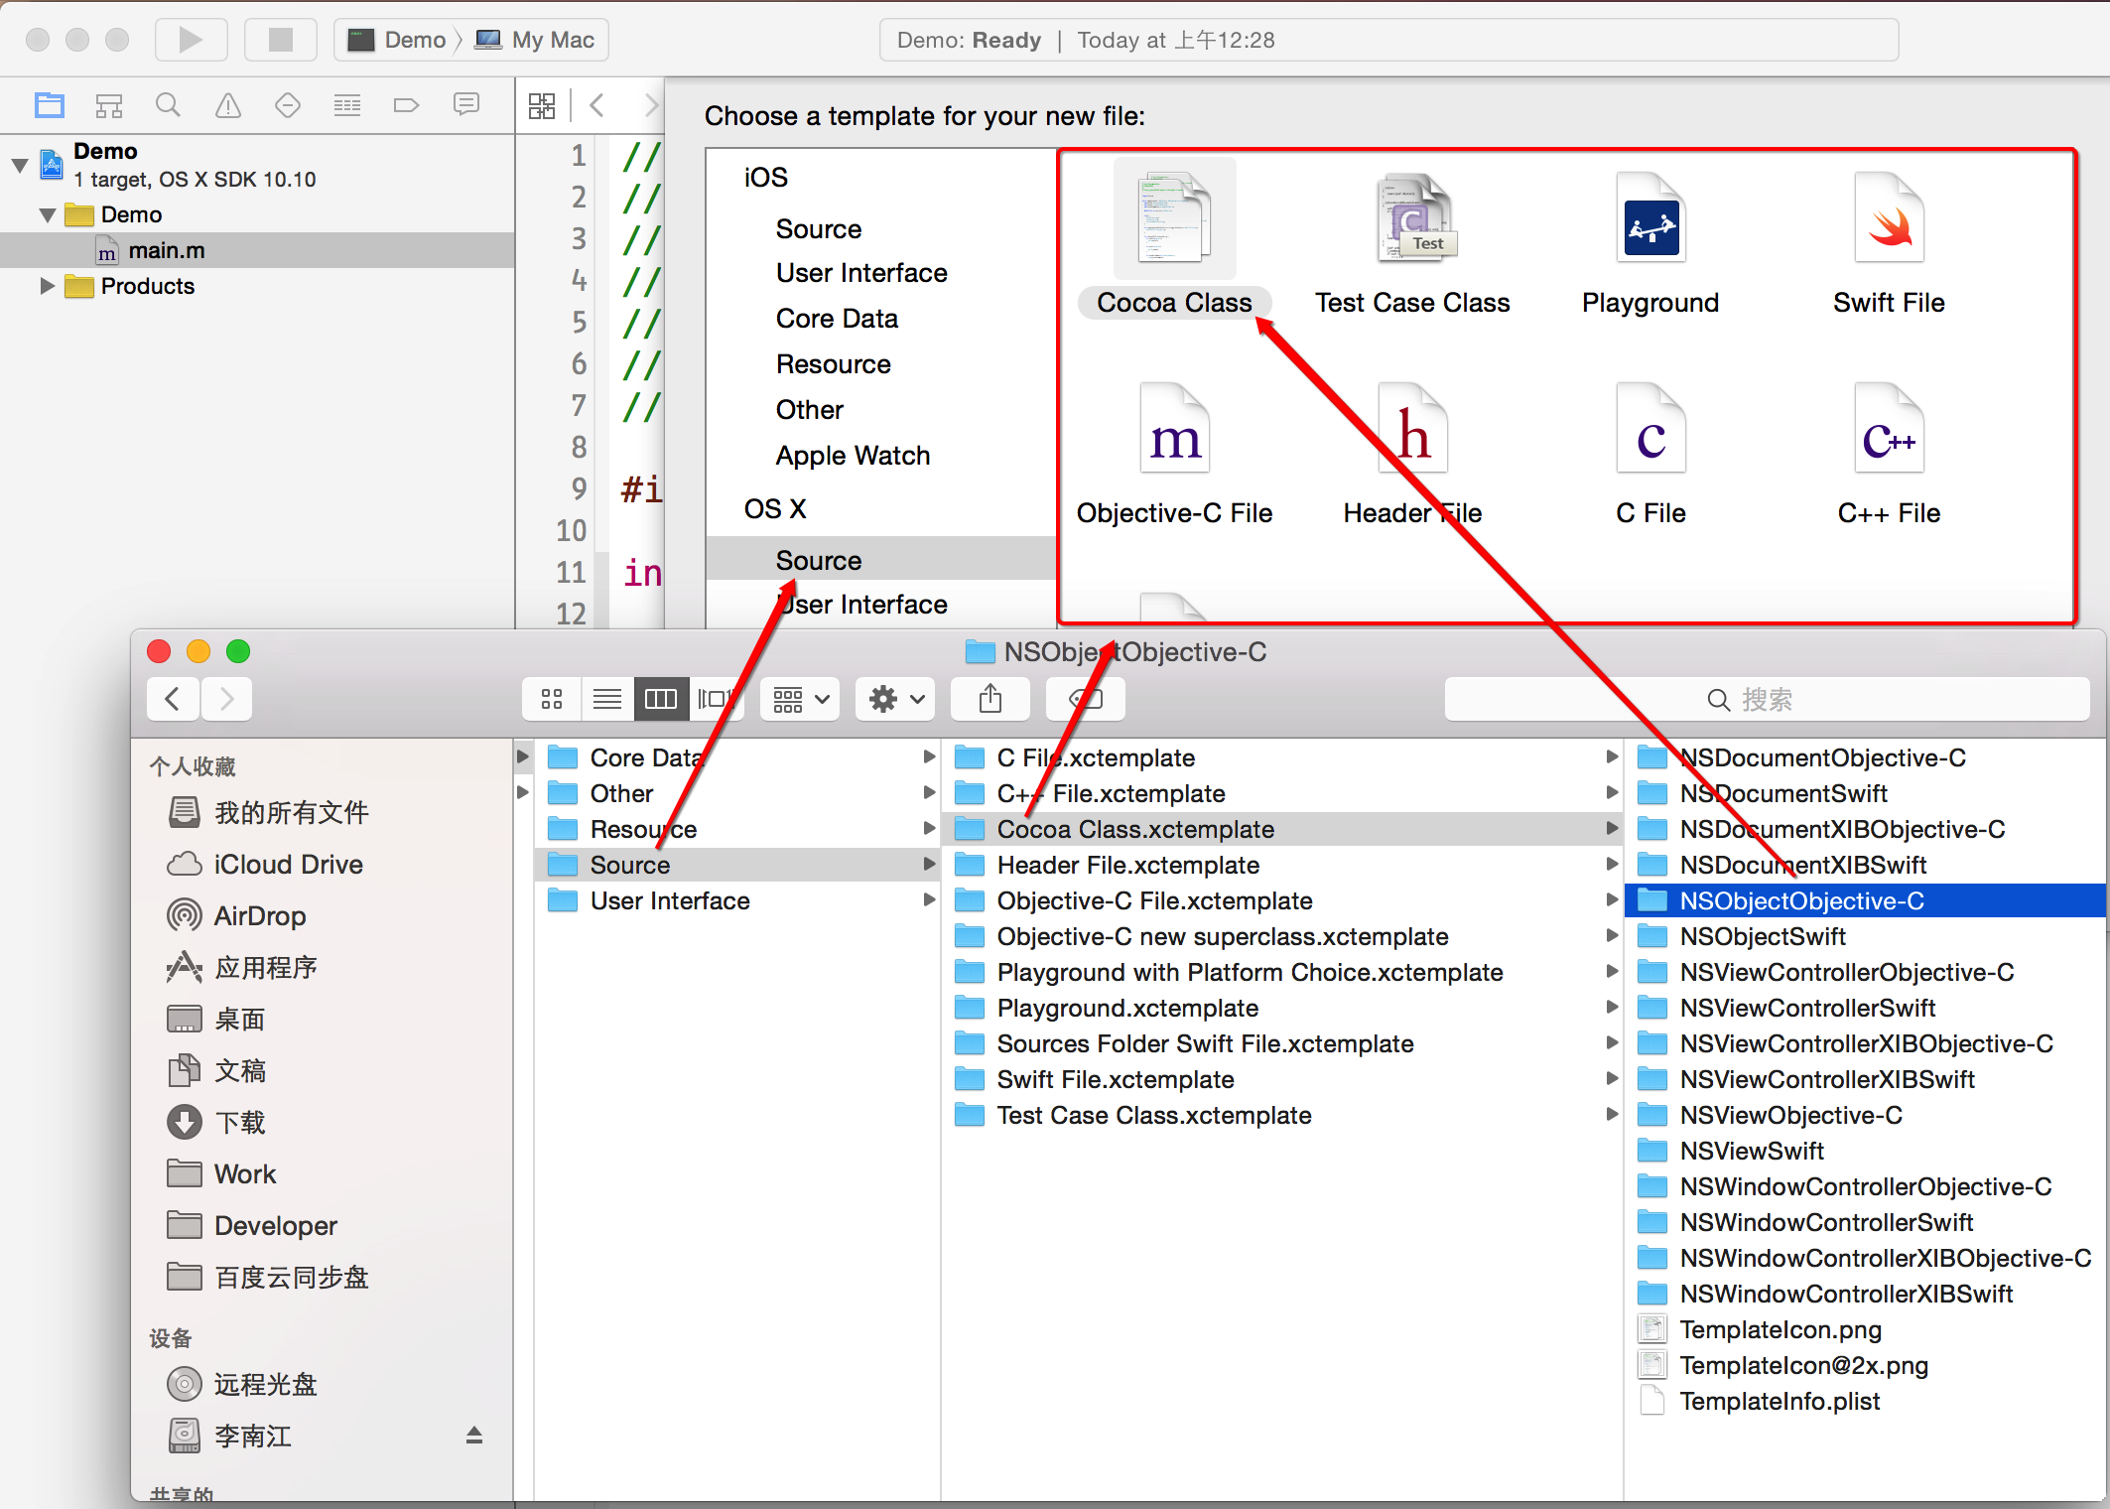Switch Finder to column view

661,699
